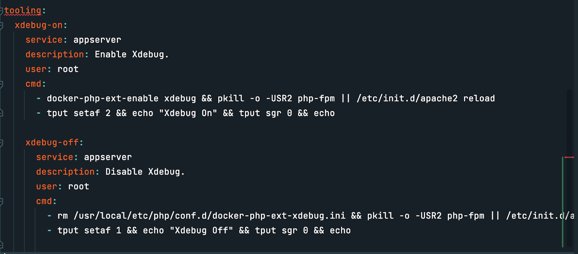Click "appserver" value under xdebug-on
The height and width of the screenshot is (254, 578).
coord(97,40)
